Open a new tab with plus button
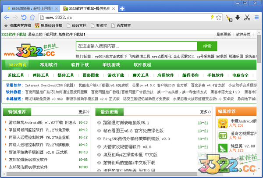The image size is (263, 178). tap(122, 9)
